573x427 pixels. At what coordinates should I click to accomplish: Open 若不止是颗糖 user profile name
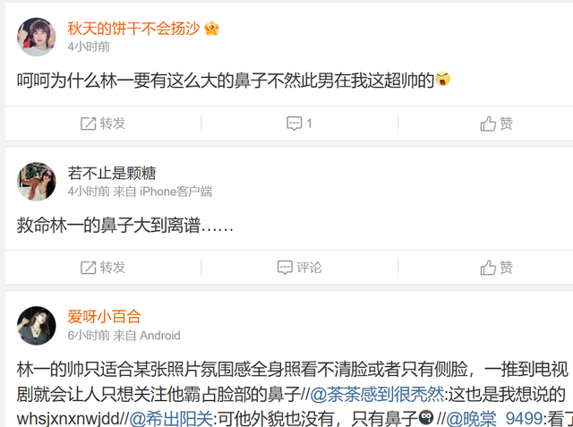(x=112, y=173)
